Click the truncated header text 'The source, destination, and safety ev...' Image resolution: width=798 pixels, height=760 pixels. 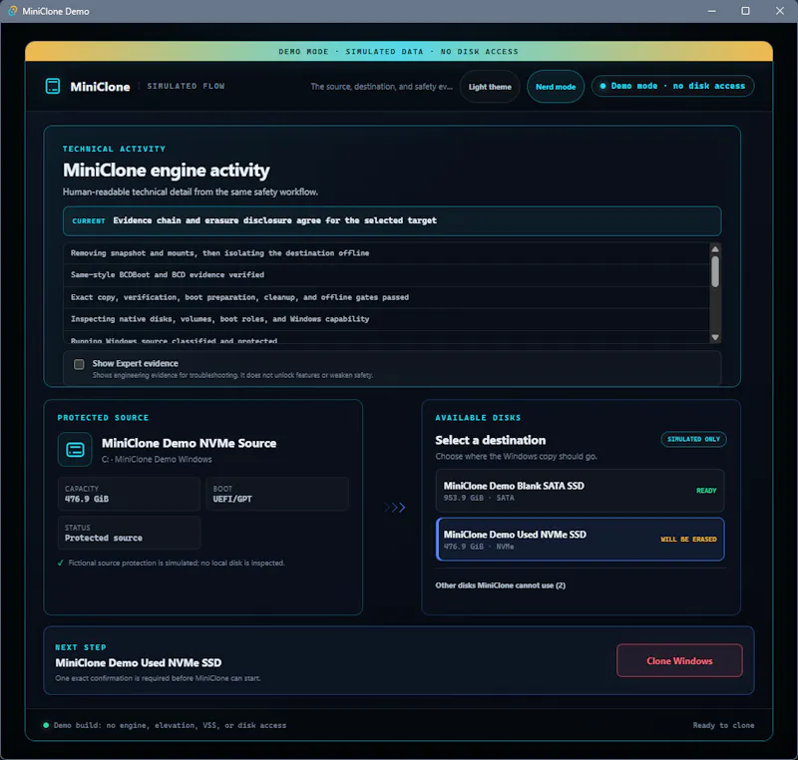(381, 87)
